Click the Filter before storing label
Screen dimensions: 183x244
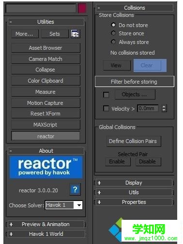coord(134,82)
